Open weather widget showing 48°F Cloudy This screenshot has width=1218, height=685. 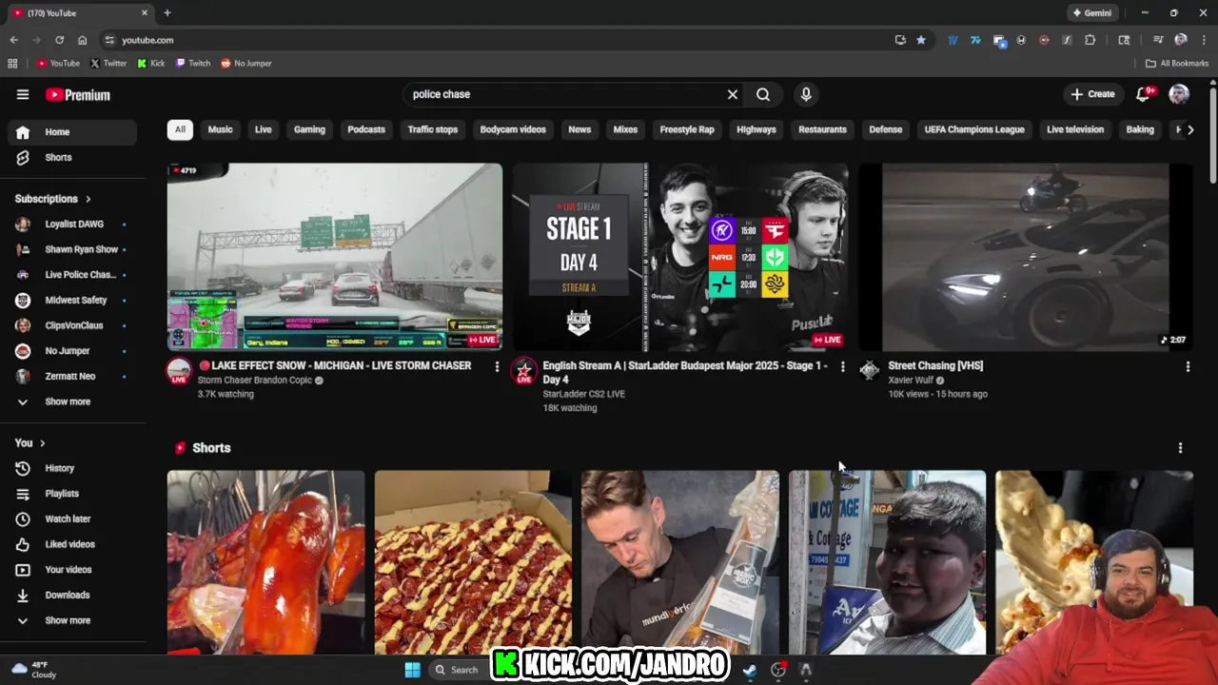coord(34,670)
